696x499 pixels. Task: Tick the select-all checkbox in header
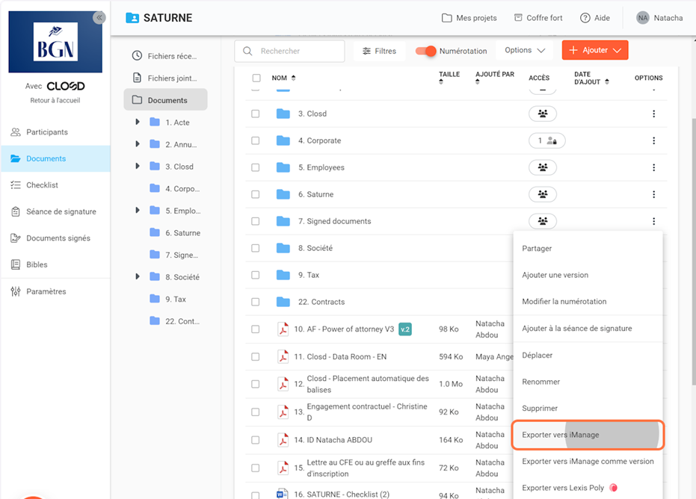(x=256, y=78)
